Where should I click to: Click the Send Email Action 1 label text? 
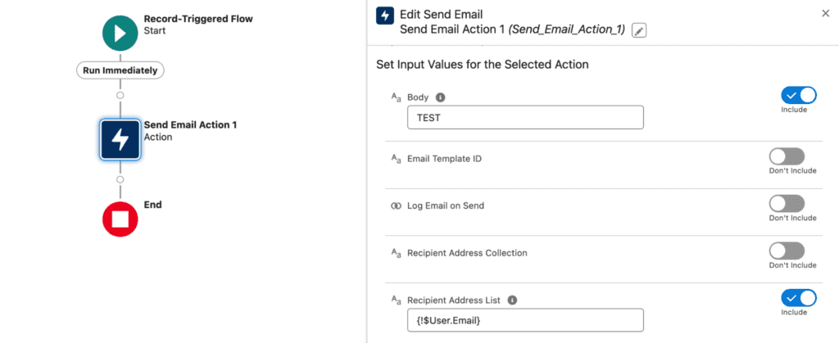190,125
